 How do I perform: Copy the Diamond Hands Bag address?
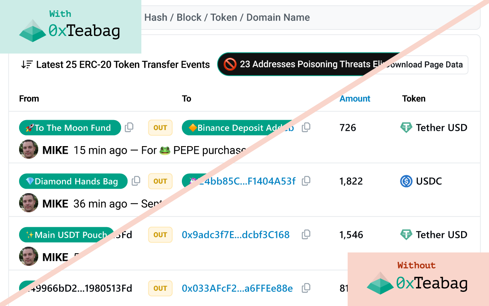136,181
